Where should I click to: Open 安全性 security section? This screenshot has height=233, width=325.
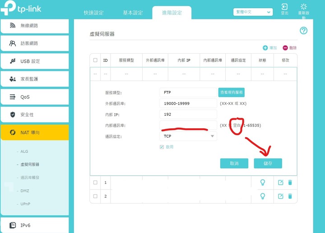[35, 115]
